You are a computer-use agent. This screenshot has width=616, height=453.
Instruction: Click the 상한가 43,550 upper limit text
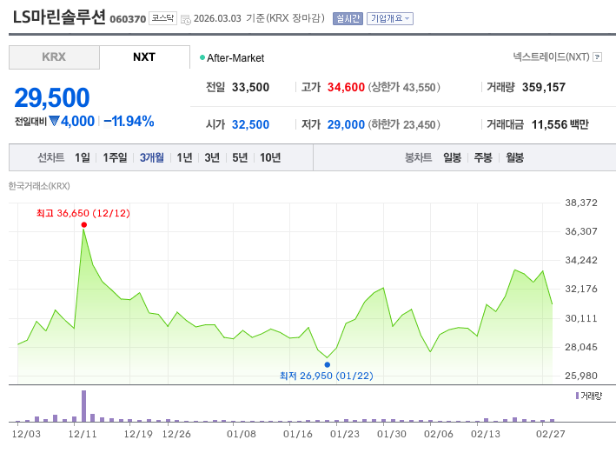click(x=404, y=87)
